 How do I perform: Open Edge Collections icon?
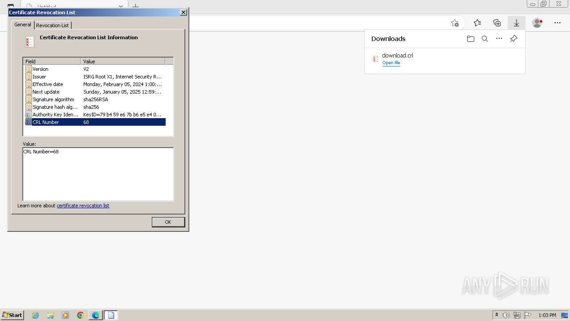[x=497, y=23]
